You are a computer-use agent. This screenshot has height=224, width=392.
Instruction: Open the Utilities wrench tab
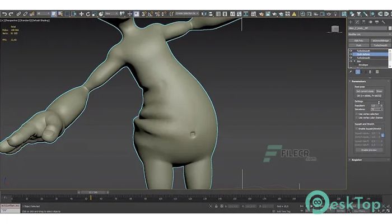click(x=384, y=22)
